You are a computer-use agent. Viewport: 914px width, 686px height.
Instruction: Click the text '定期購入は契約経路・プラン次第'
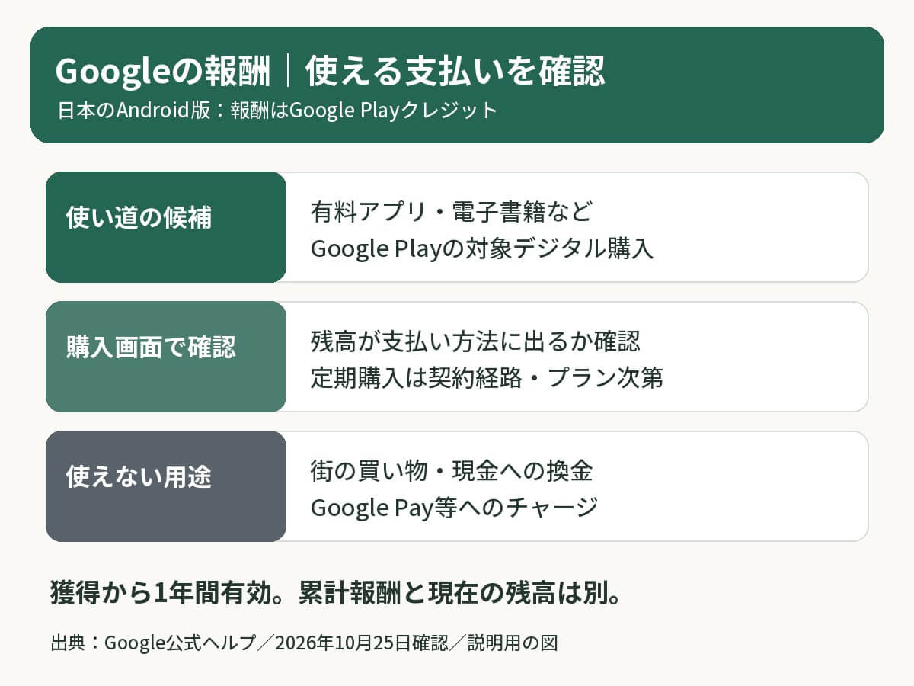coord(487,378)
